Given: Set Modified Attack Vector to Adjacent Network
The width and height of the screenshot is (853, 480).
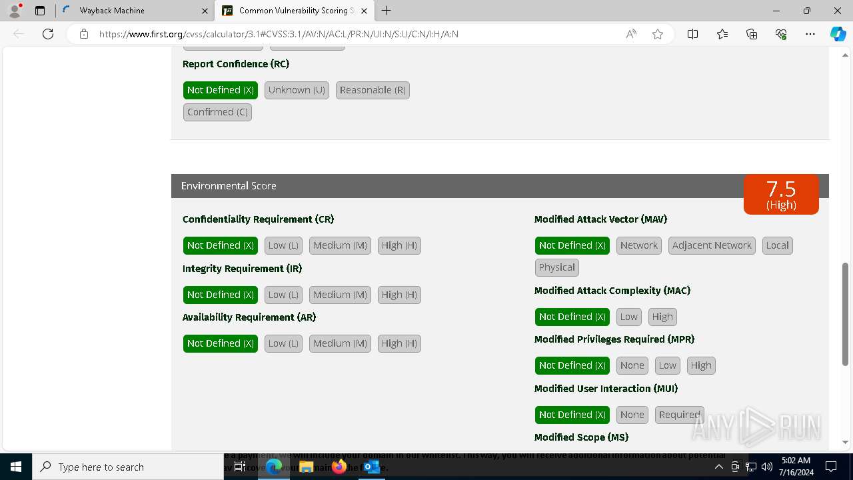Looking at the screenshot, I should coord(712,245).
